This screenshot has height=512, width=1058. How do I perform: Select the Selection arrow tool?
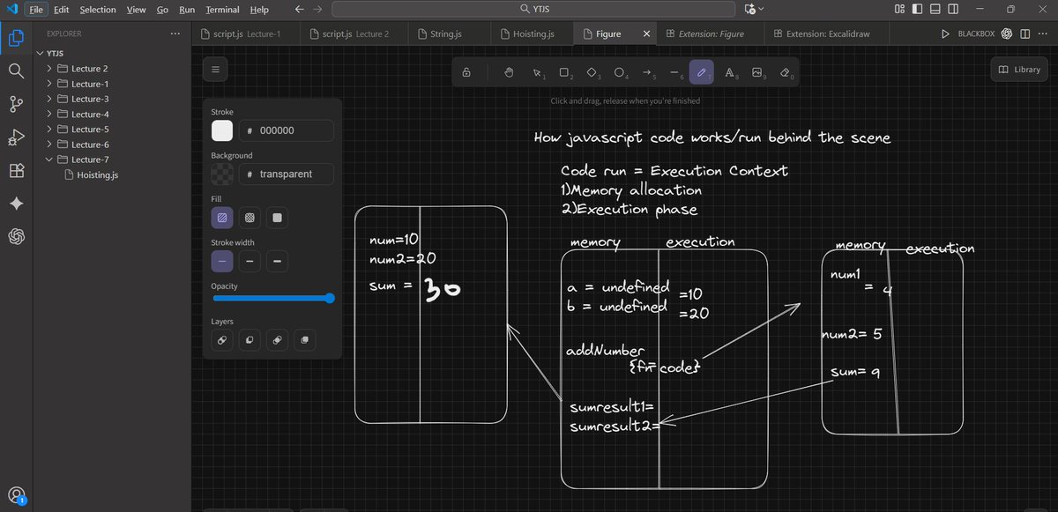(x=538, y=73)
